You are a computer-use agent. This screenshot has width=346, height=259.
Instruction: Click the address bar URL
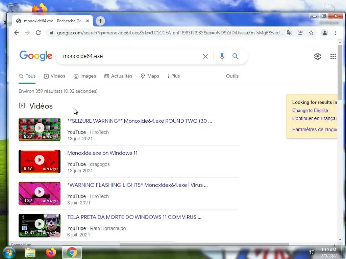click(170, 33)
